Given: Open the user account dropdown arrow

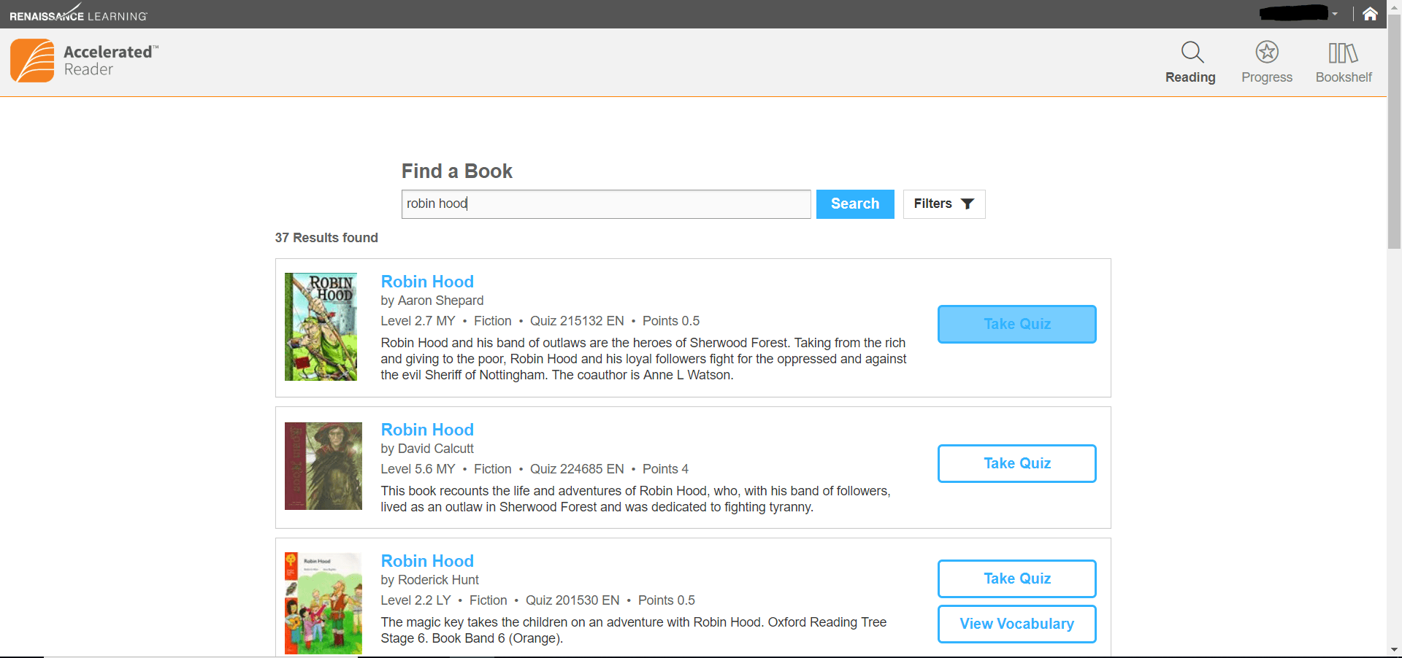Looking at the screenshot, I should (1335, 14).
